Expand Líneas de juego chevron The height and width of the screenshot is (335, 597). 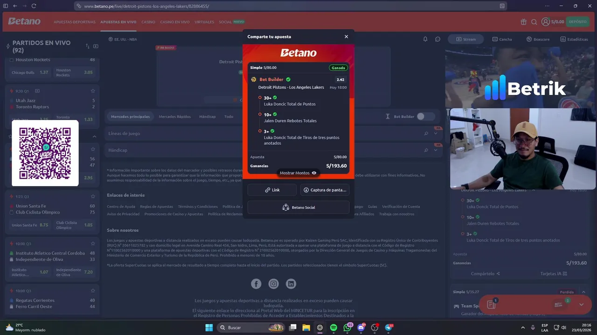(x=436, y=134)
